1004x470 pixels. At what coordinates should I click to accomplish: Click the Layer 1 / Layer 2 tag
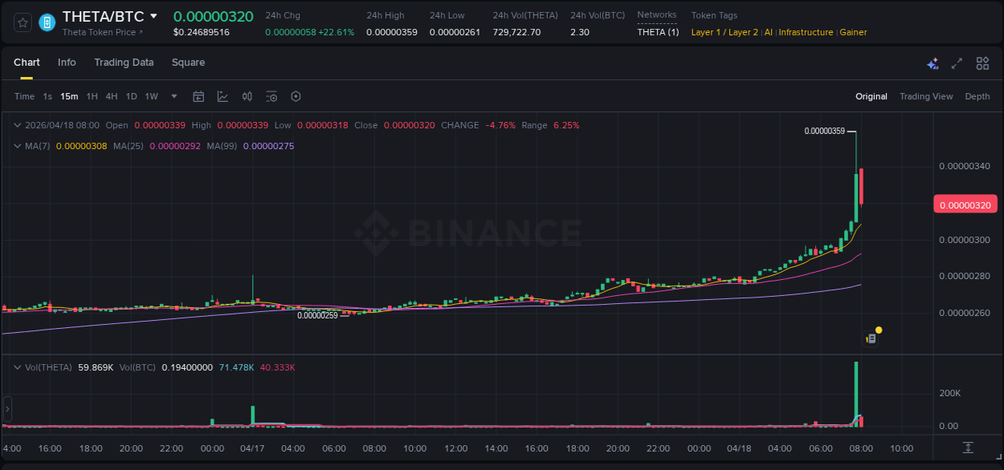point(724,33)
